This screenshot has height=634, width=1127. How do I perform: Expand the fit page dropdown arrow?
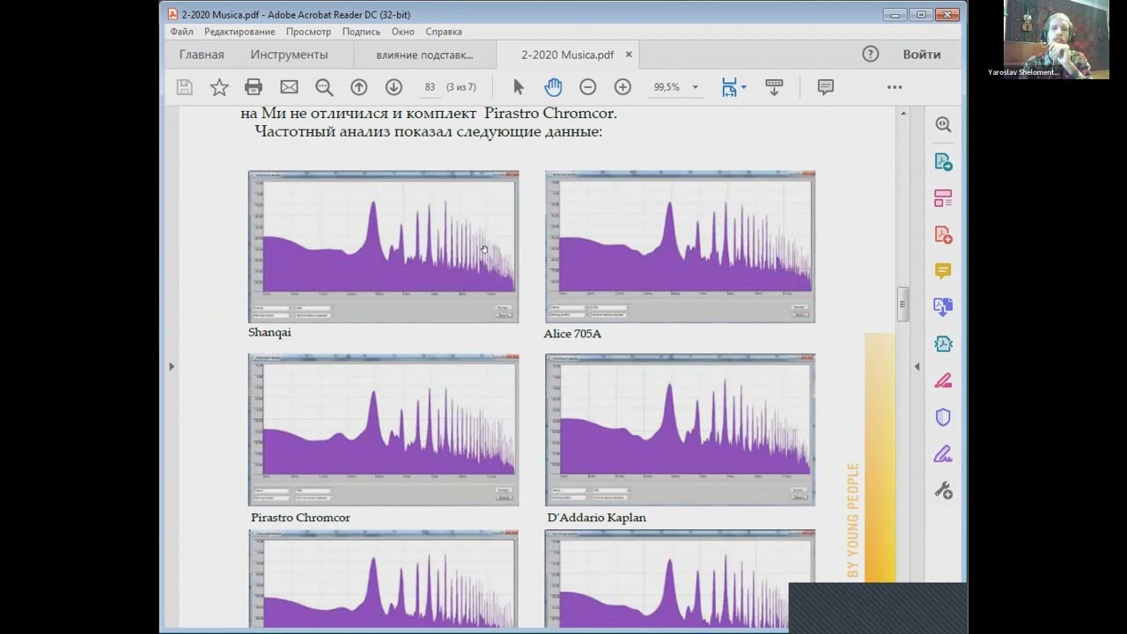tap(744, 87)
